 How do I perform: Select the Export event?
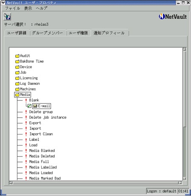[35, 123]
